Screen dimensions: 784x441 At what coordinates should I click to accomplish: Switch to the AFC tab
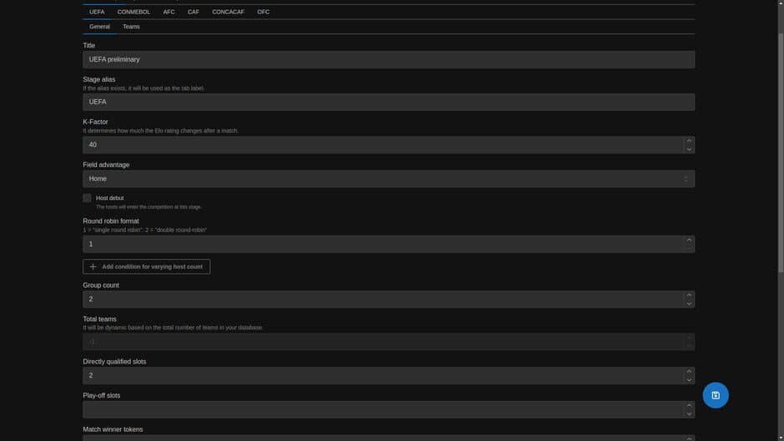click(169, 12)
